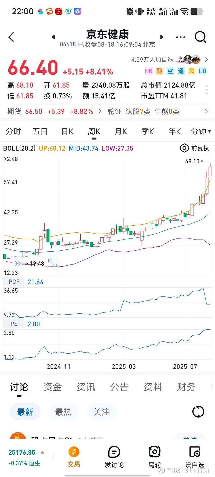Open the 财务 financials tab
This screenshot has height=477, width=215.
186,387
